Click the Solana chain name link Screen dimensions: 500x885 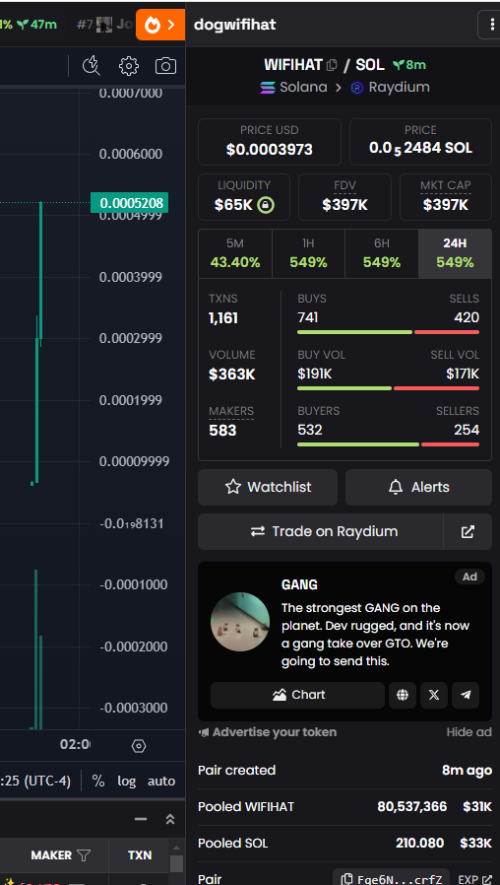coord(303,88)
